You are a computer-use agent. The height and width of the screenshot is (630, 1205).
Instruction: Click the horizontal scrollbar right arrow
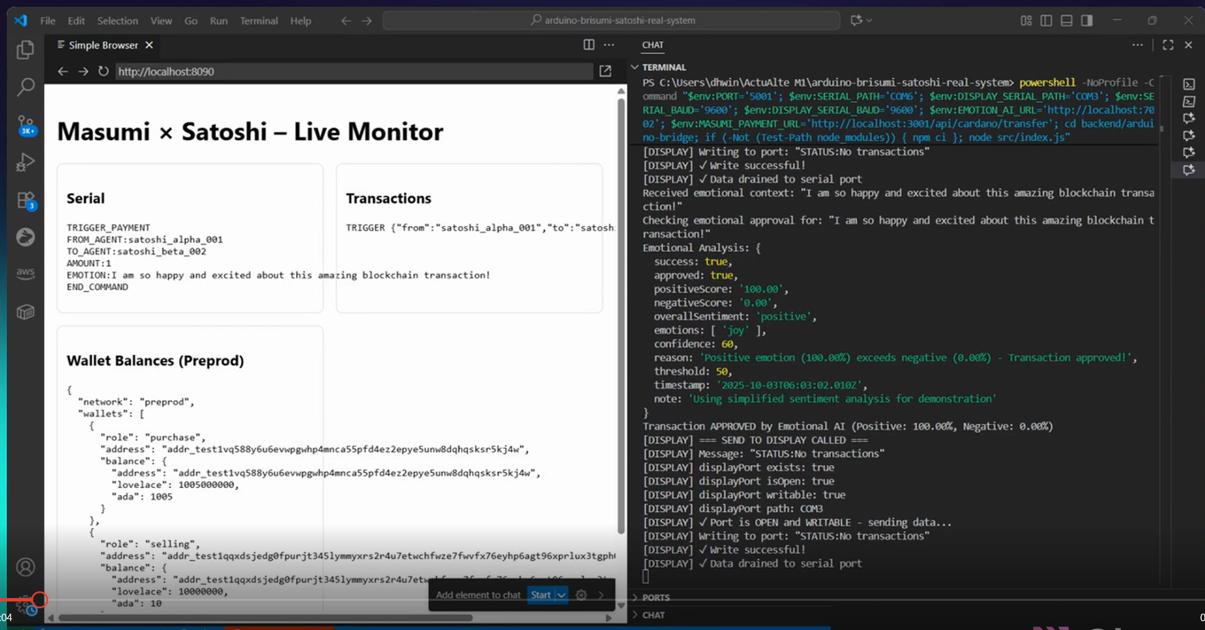(x=609, y=618)
